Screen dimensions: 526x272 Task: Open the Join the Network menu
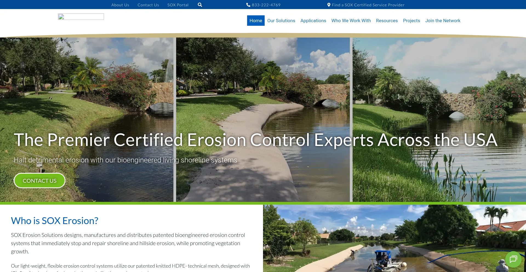(443, 21)
